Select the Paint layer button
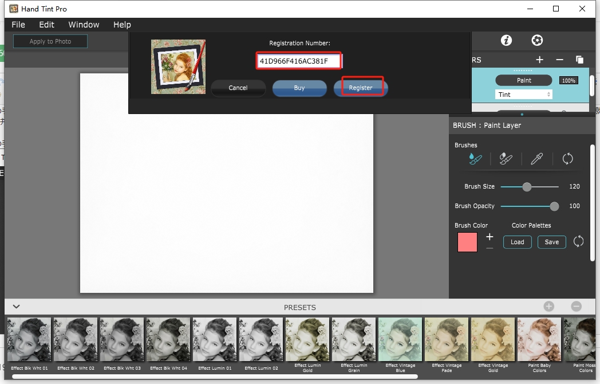This screenshot has width=600, height=384. coord(524,80)
